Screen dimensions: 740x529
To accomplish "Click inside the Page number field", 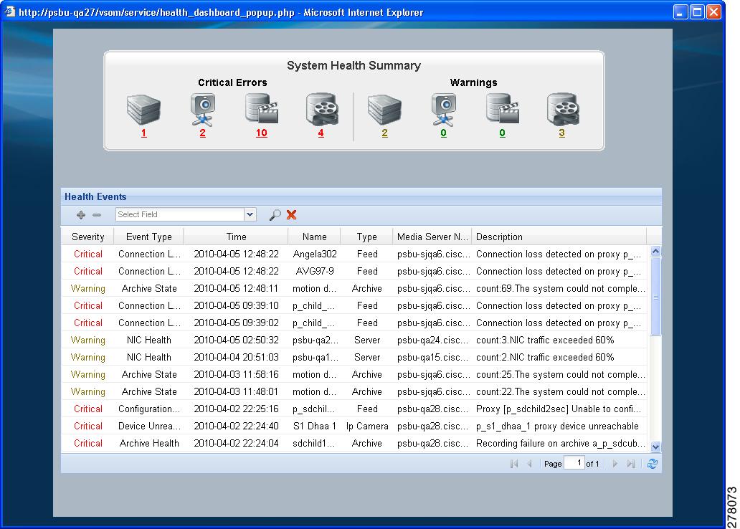I will pos(576,463).
